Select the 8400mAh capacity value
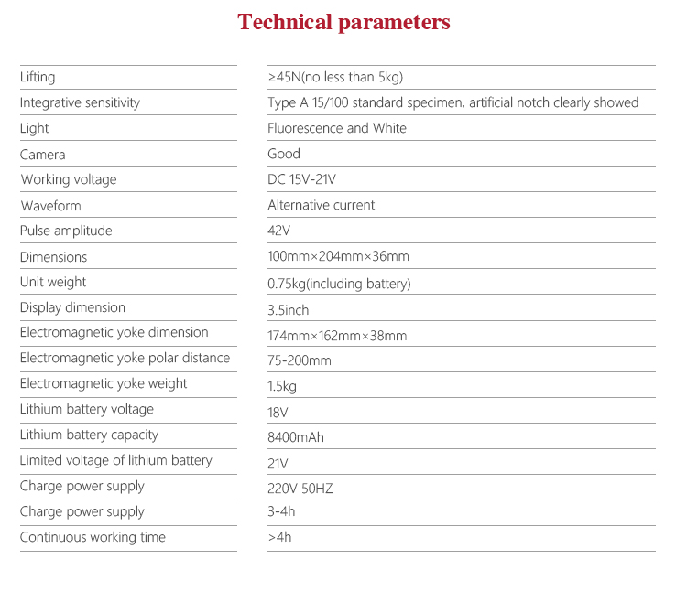 pos(295,437)
